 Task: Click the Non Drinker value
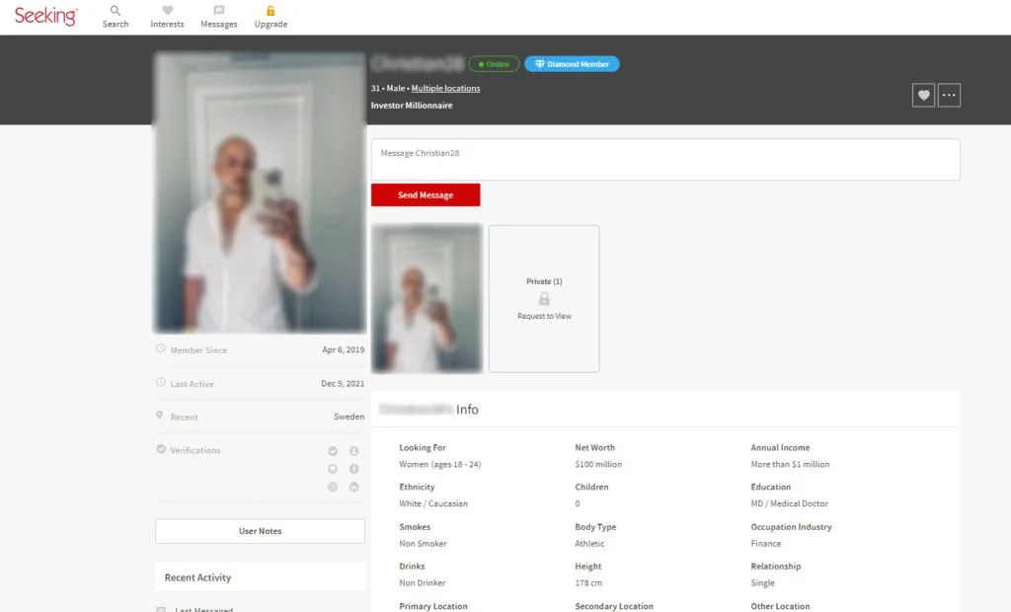click(423, 583)
